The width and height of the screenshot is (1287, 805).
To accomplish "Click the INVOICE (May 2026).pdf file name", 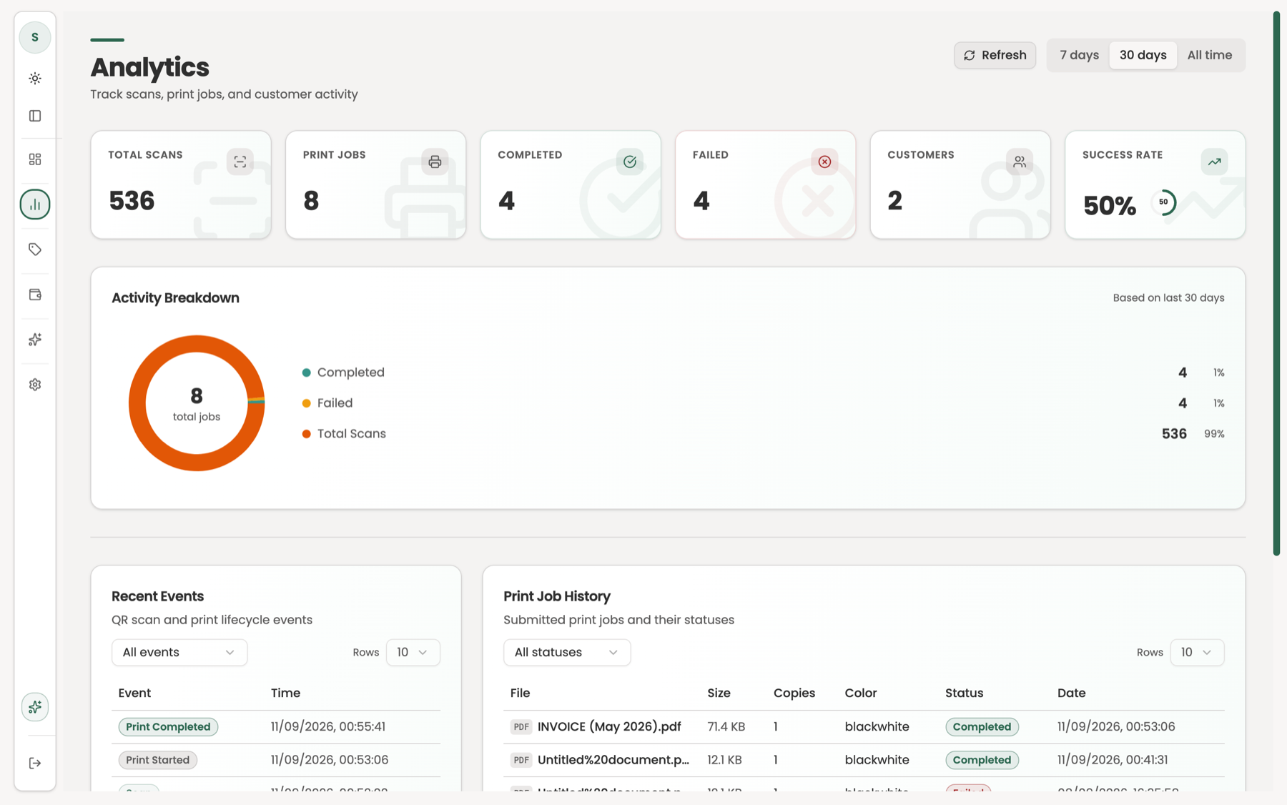I will pos(608,727).
